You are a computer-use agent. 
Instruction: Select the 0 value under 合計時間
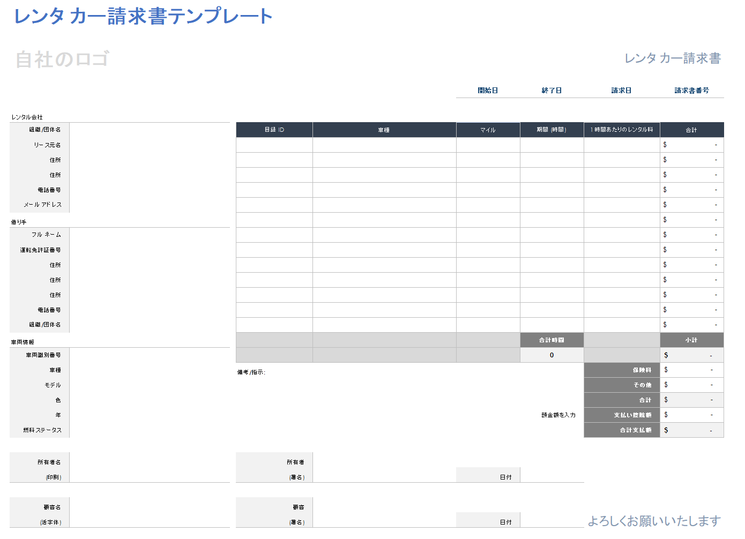tap(552, 355)
